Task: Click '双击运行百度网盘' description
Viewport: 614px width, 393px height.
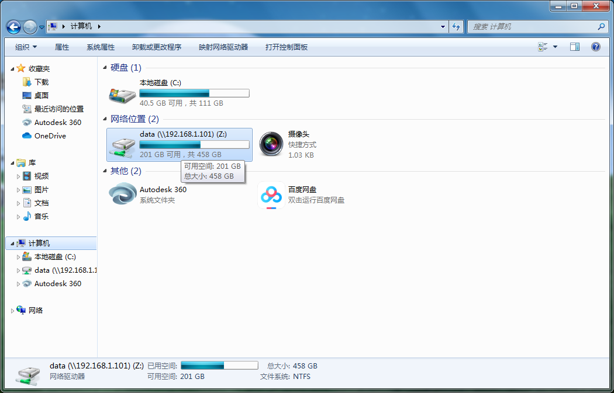Action: click(316, 200)
